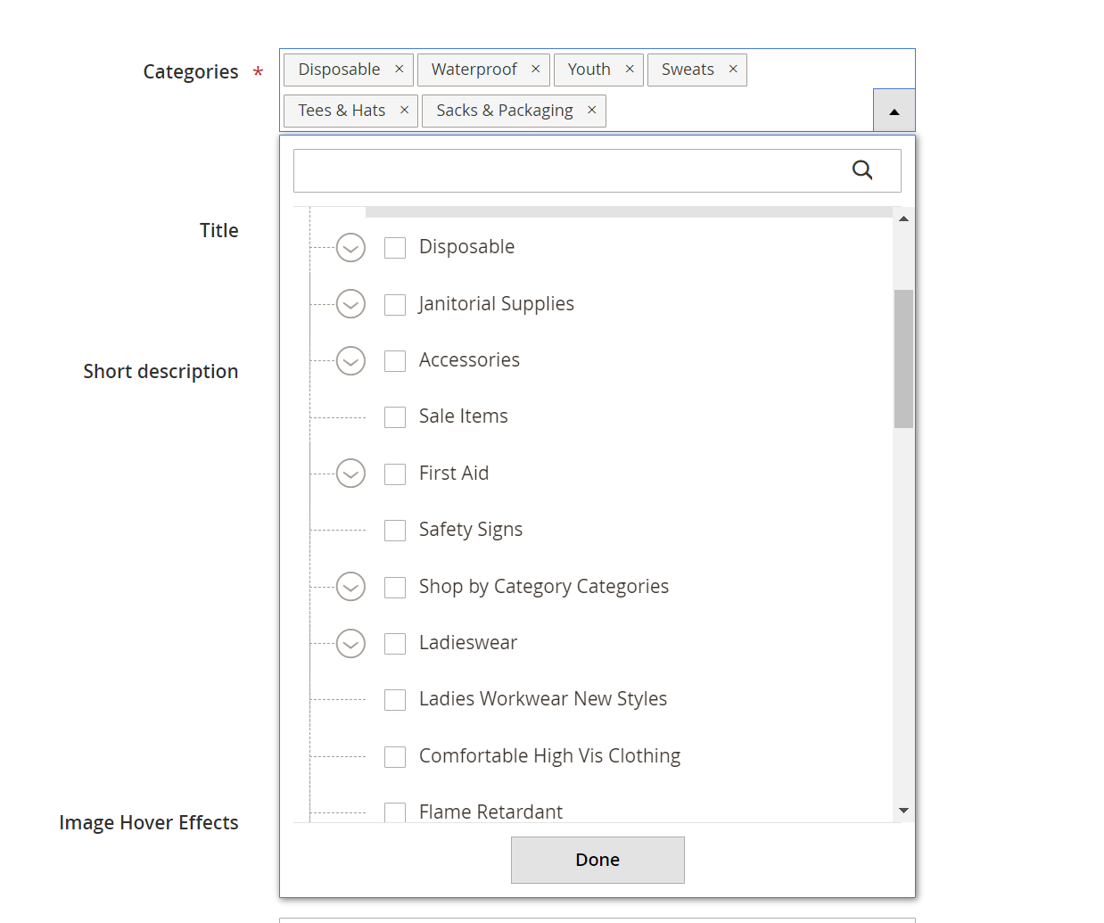Remove the Youth category tag
The width and height of the screenshot is (1104, 923).
click(x=630, y=70)
